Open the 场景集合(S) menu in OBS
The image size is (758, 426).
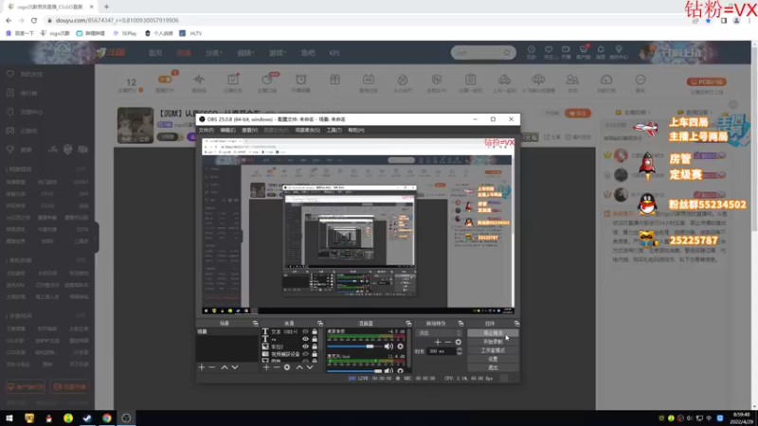tap(307, 130)
